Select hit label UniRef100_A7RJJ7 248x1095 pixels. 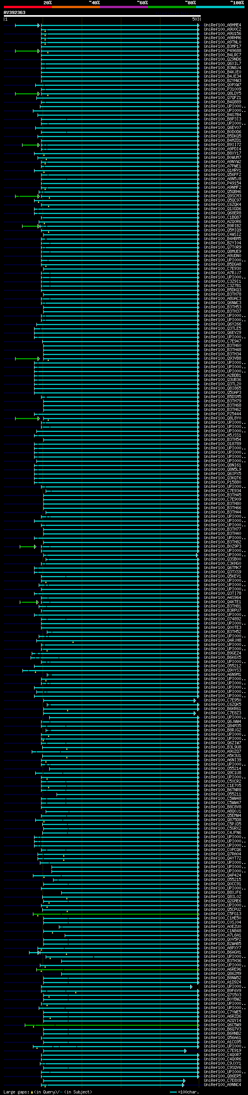click(222, 273)
